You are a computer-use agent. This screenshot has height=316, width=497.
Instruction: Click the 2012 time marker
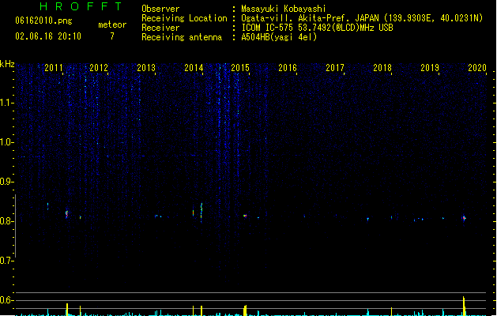[x=99, y=68]
